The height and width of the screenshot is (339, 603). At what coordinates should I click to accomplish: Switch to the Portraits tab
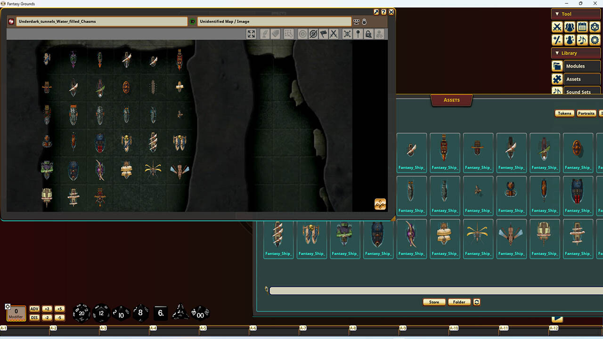pyautogui.click(x=586, y=113)
